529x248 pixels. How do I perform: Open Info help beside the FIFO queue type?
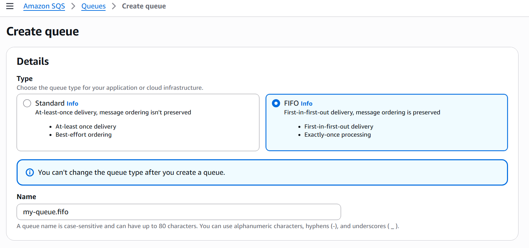tap(306, 103)
